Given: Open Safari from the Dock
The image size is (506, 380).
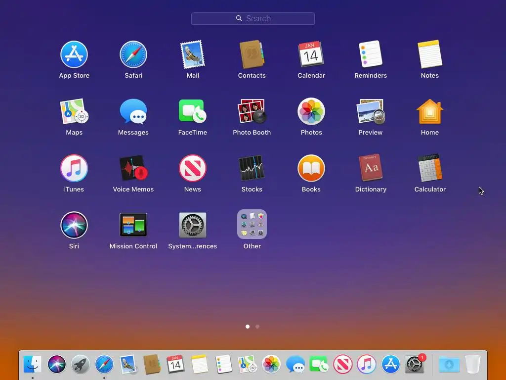Looking at the screenshot, I should [x=104, y=364].
